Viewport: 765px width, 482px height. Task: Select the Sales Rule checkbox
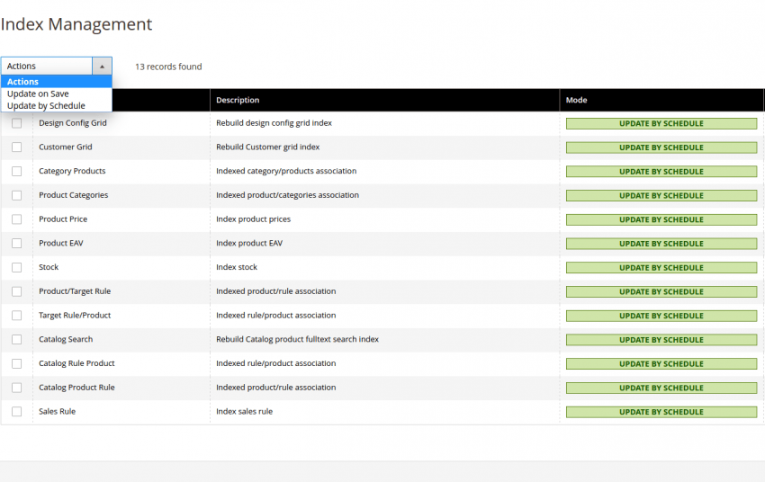click(16, 412)
